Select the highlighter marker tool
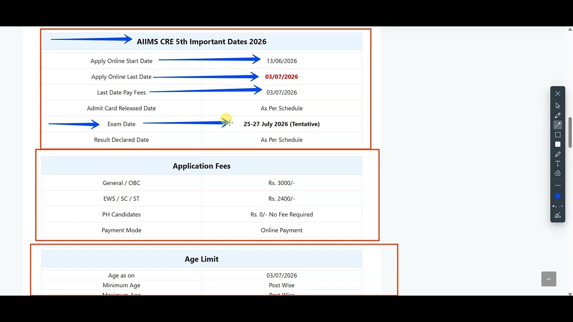 (557, 154)
